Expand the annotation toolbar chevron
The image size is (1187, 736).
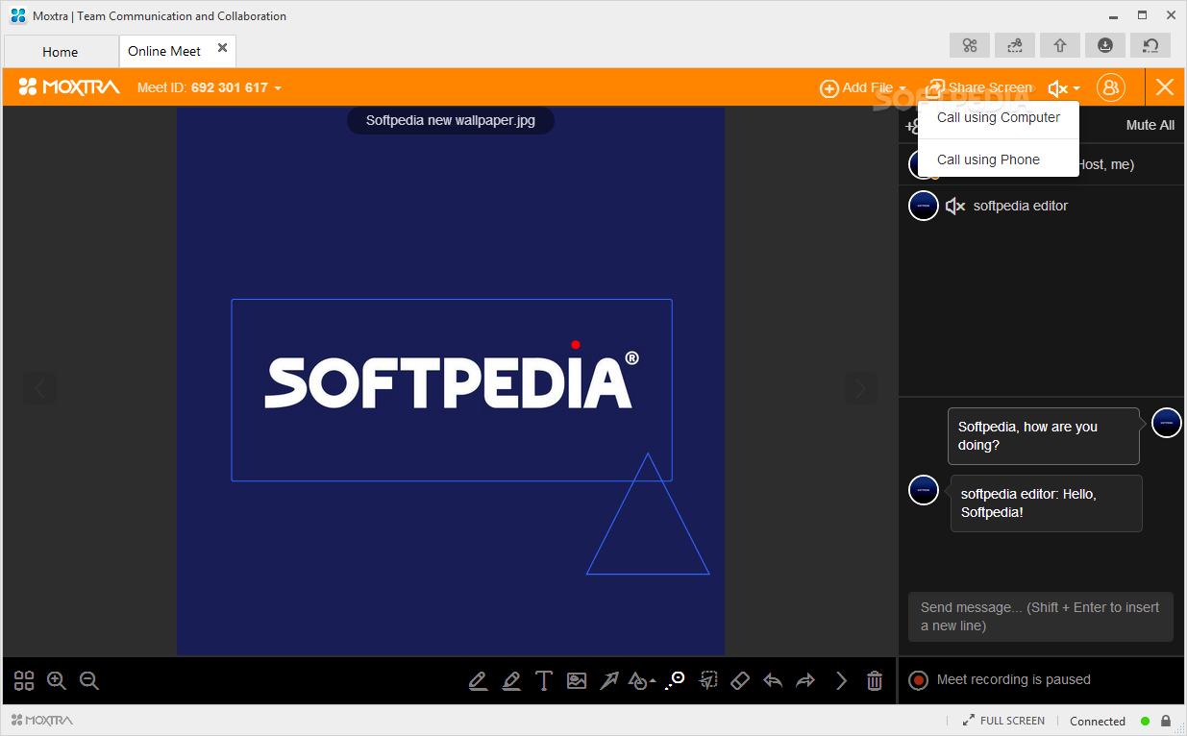pyautogui.click(x=841, y=680)
